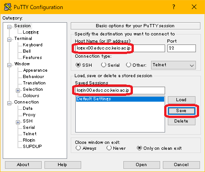Select the Other connection type radio button
The height and width of the screenshot is (172, 205).
[128, 65]
